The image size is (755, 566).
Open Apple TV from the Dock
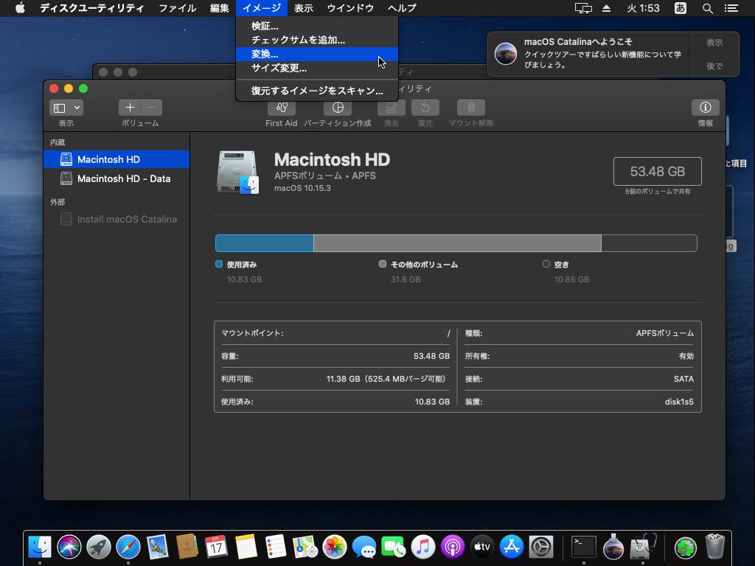point(482,548)
